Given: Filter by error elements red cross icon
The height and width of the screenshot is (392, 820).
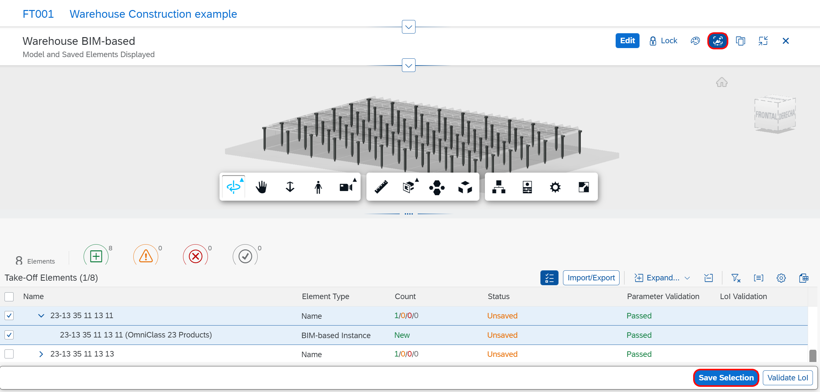Looking at the screenshot, I should [x=195, y=256].
